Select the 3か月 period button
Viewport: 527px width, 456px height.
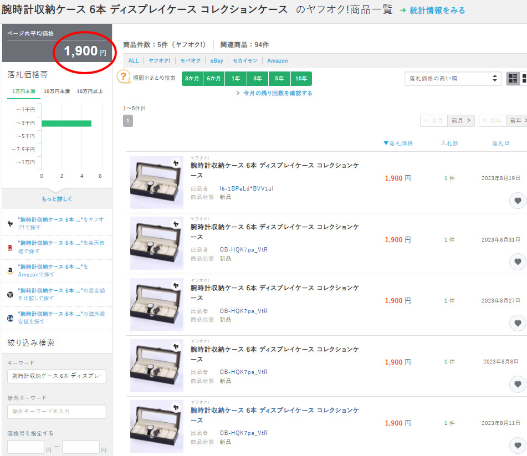tap(192, 79)
